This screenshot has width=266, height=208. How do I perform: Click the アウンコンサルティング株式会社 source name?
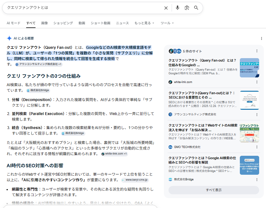point(195,114)
